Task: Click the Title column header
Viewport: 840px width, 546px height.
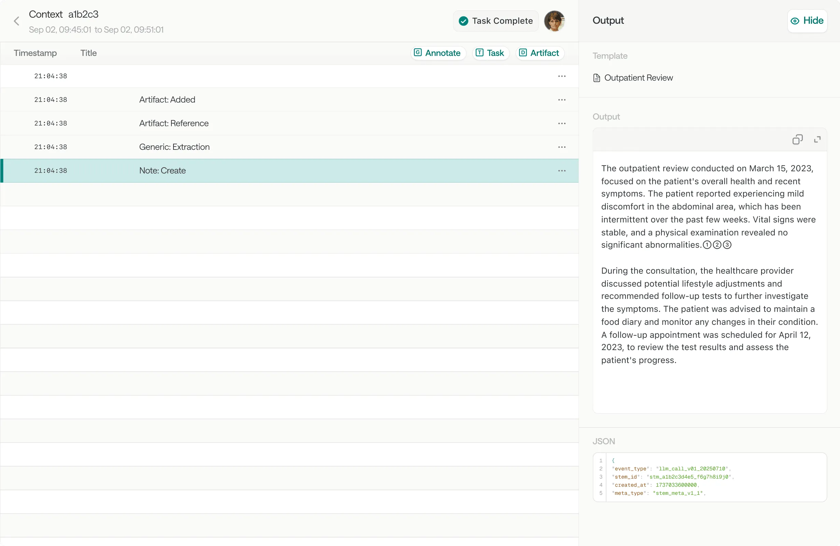Action: (x=88, y=53)
